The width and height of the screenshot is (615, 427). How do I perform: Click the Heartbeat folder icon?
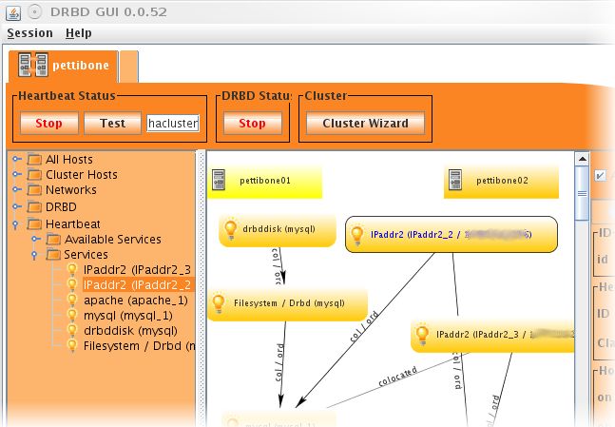[34, 224]
